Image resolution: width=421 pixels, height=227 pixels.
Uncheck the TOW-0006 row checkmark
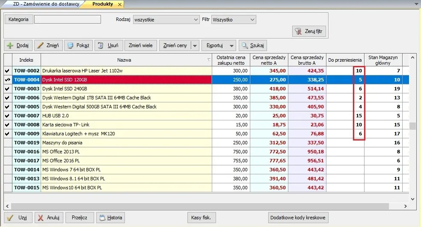7,98
